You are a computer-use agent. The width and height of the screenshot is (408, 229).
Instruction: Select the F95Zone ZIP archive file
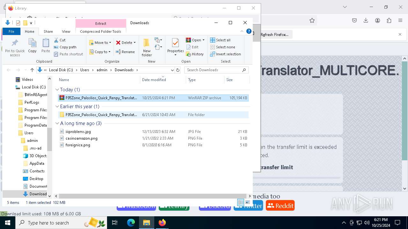tap(153, 98)
